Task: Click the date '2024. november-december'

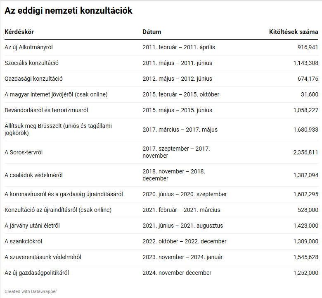Action: point(177,273)
